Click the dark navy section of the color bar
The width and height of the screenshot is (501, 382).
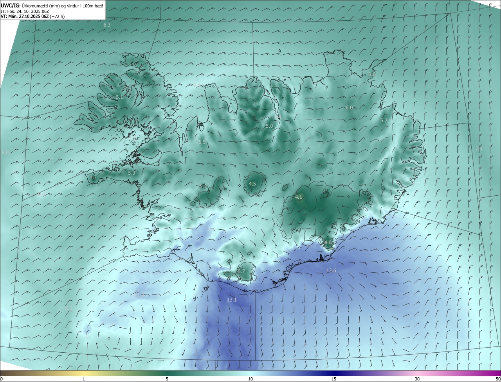click(x=334, y=373)
